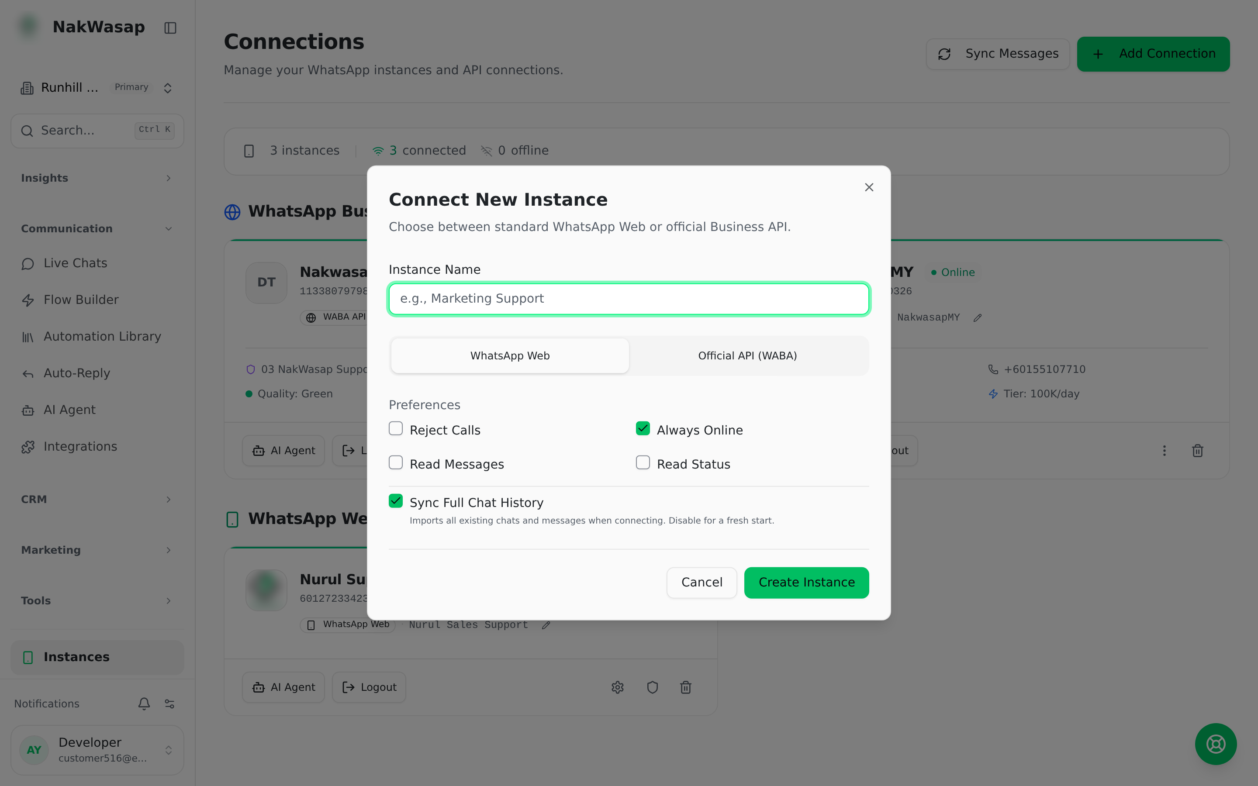Enable the Reject Calls checkbox

396,428
